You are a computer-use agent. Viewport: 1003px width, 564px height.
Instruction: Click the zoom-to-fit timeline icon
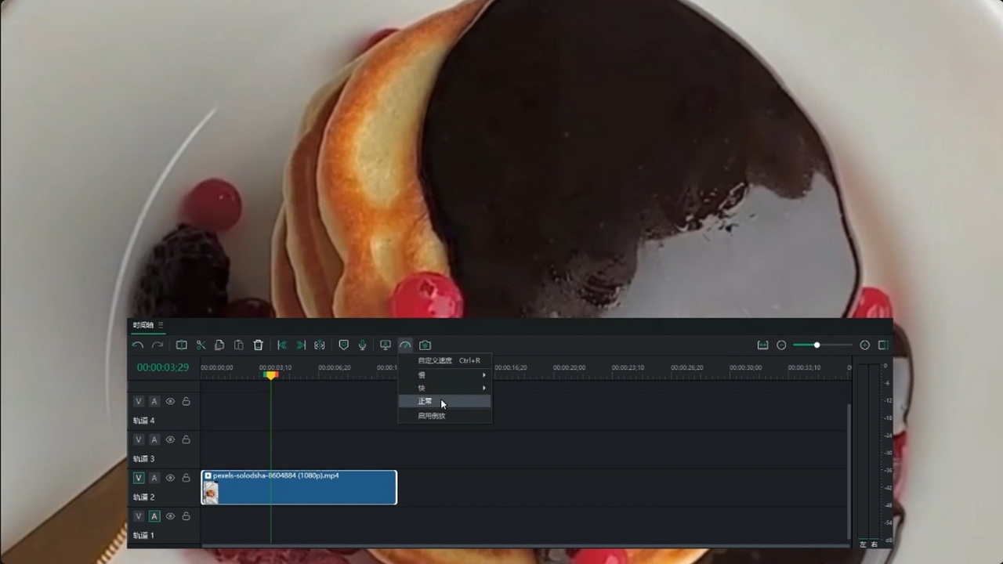762,345
